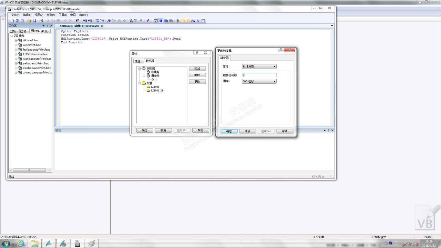Click the yellow folder toolbar icon

pyautogui.click(x=183, y=21)
